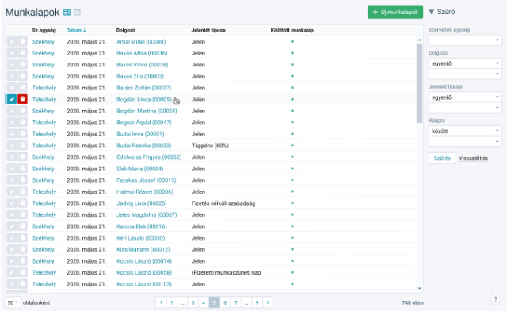Viewport: 507px width, 311px height.
Task: Open Telephely link in Kocsis László (00103) row
Action: click(x=44, y=284)
